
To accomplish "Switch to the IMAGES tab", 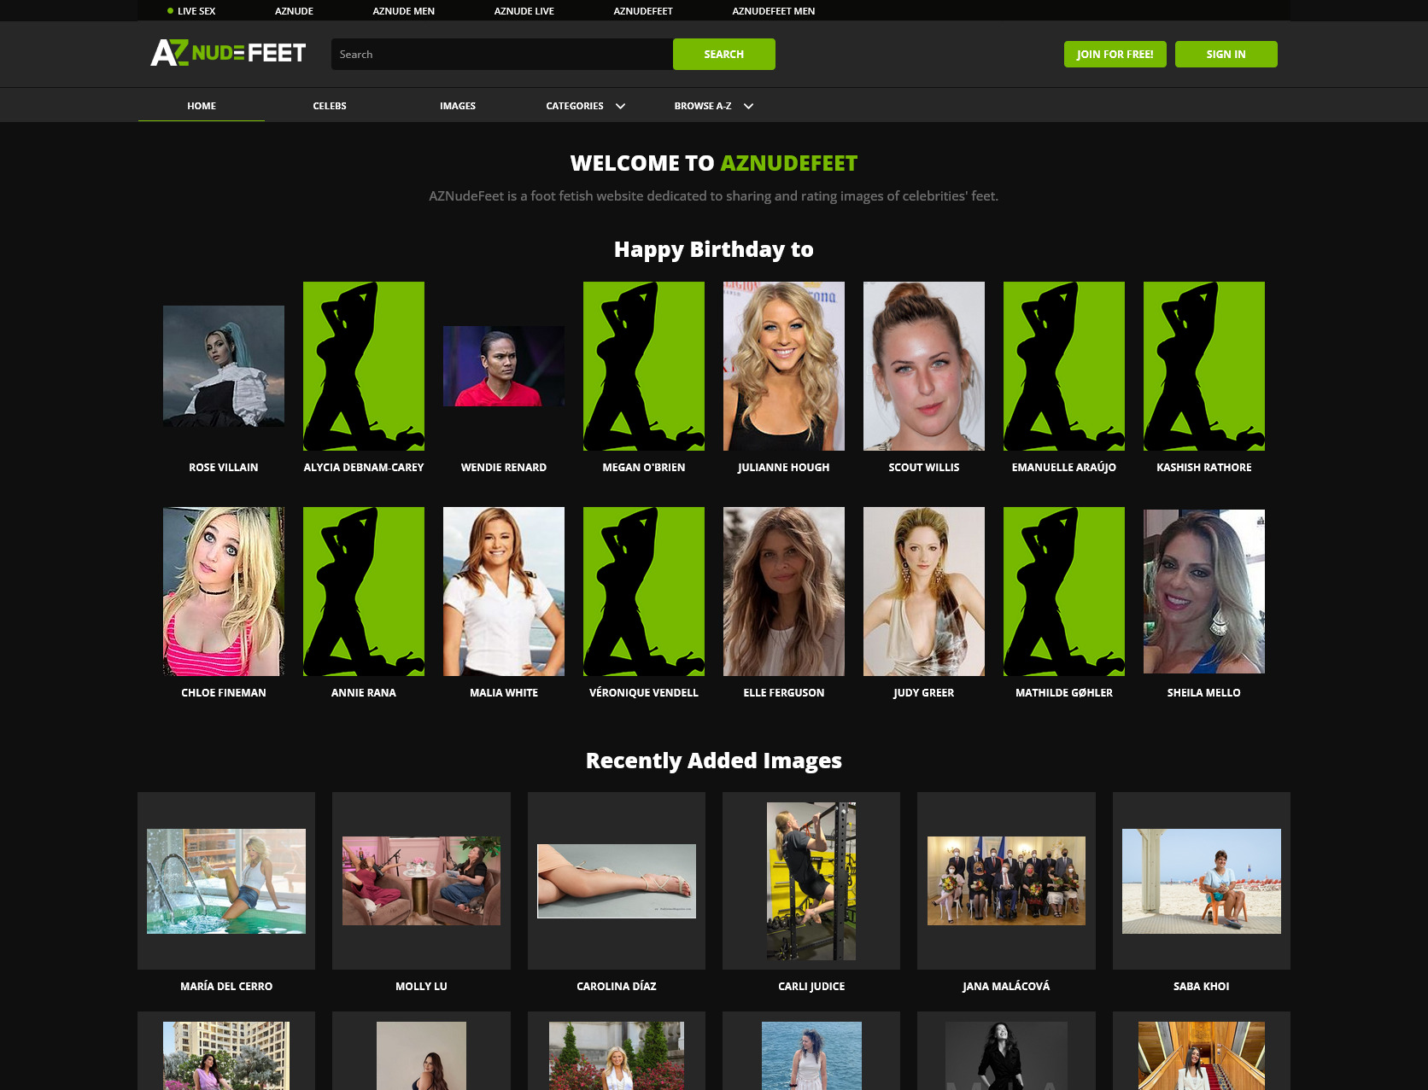I will pyautogui.click(x=458, y=106).
